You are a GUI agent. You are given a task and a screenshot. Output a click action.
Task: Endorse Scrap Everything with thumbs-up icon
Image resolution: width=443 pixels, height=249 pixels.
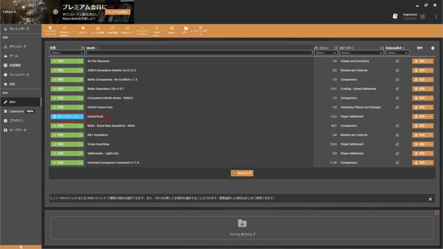[398, 144]
